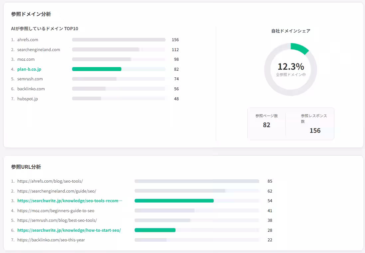Click the value 112 beside searchengineland.com

click(x=175, y=50)
